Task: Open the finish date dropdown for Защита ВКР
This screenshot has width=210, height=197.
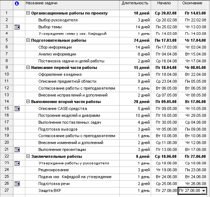Action: [204, 191]
